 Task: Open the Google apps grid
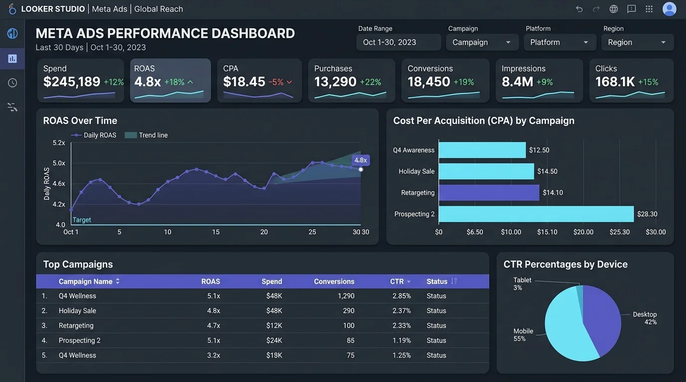pos(649,9)
